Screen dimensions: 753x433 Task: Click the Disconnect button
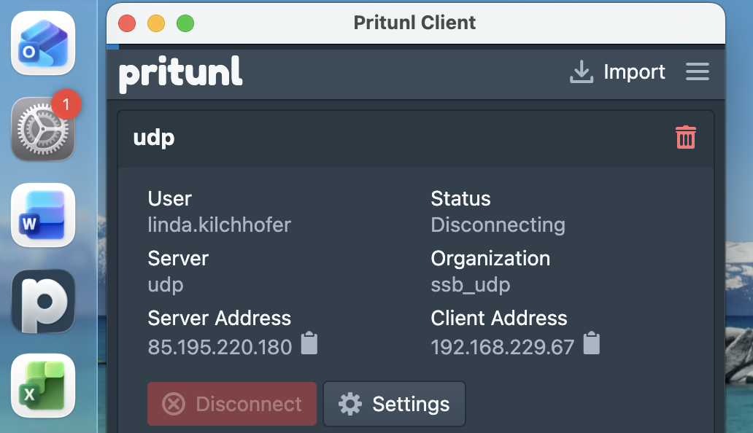(232, 404)
